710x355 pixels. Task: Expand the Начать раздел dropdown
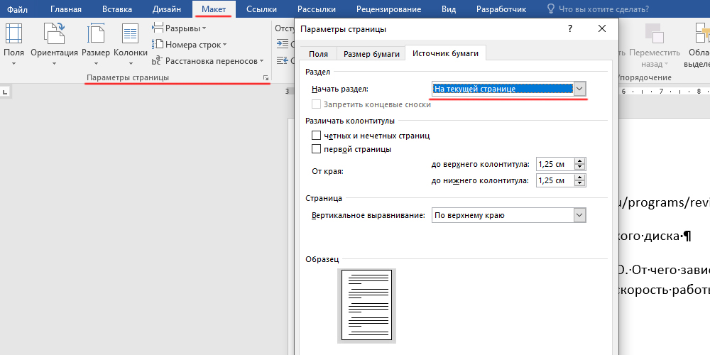click(x=580, y=89)
